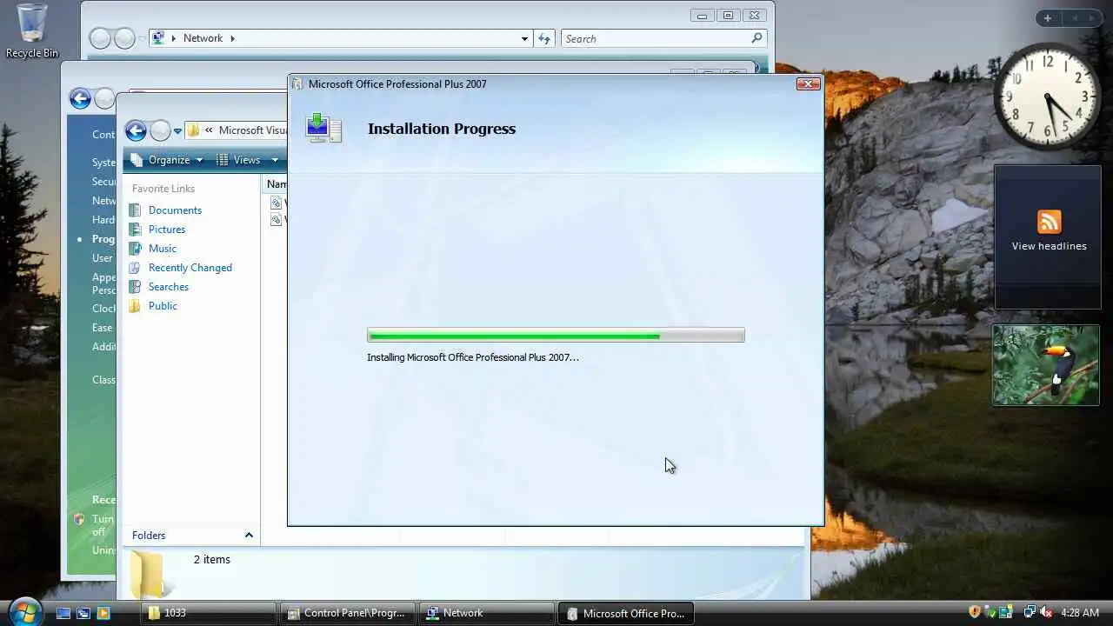Switch to Control Panel taskbar button
The width and height of the screenshot is (1113, 626).
pos(348,613)
